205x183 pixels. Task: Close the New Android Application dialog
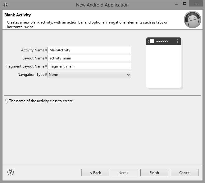pyautogui.click(x=196, y=4)
